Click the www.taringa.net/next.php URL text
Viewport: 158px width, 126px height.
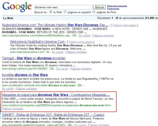click(25, 69)
